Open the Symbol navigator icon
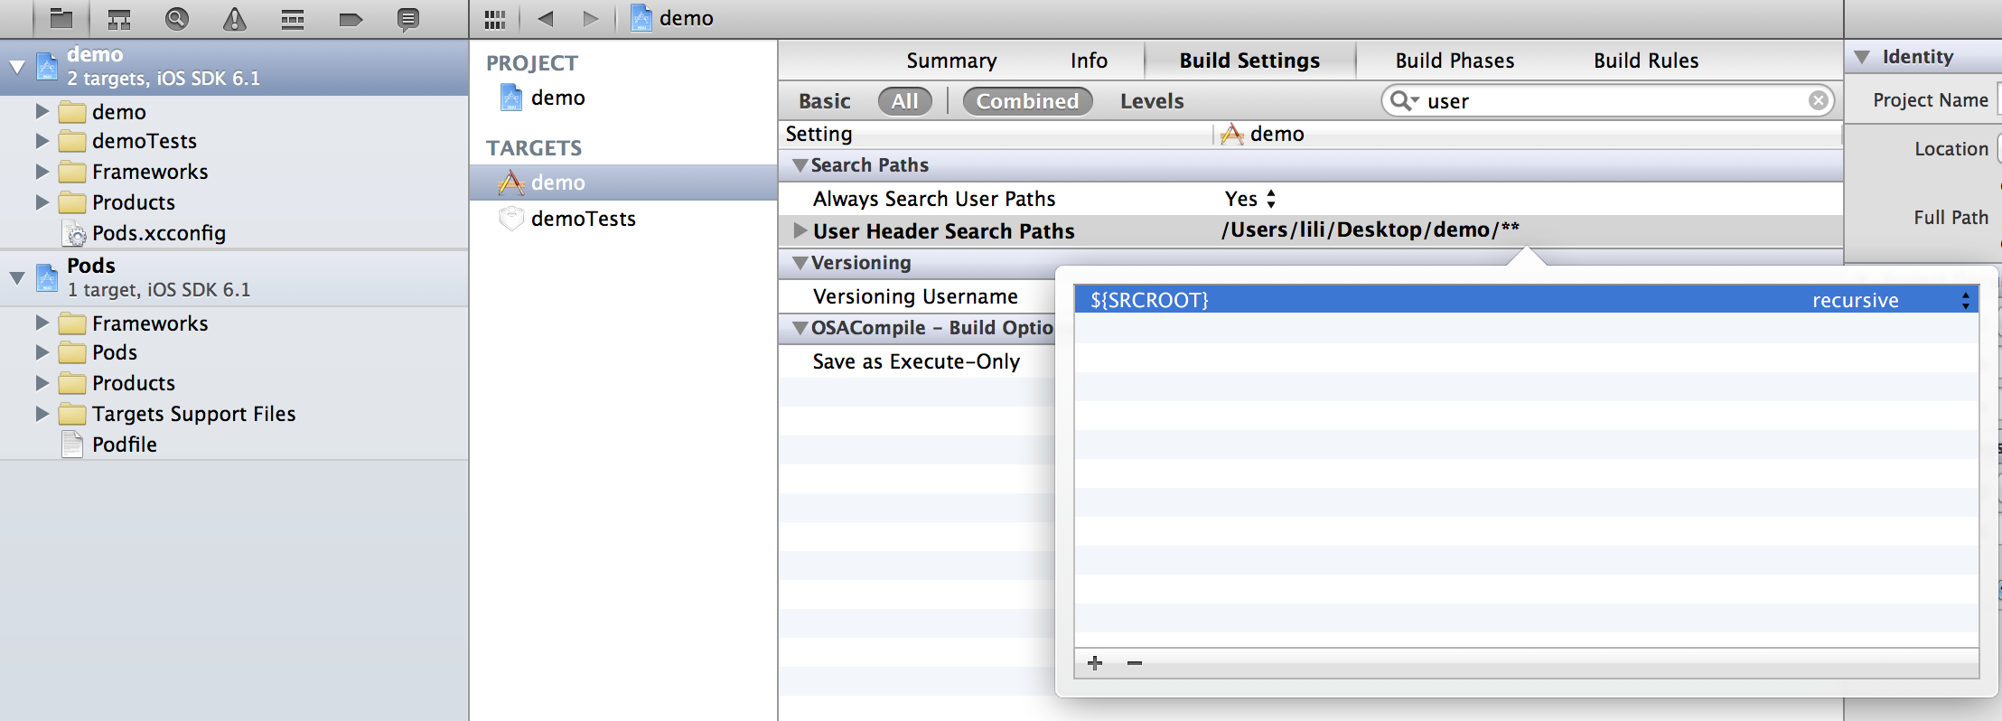Viewport: 2002px width, 721px height. click(119, 18)
